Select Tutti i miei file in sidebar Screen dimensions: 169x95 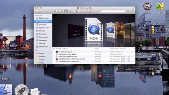[43, 21]
